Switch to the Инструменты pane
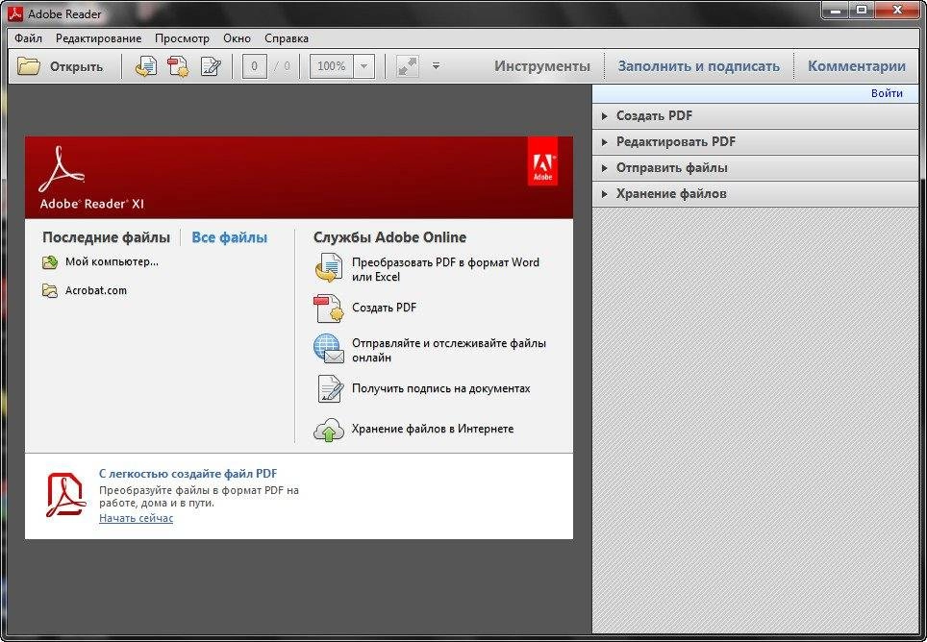Screen dimensions: 927x642 [542, 66]
